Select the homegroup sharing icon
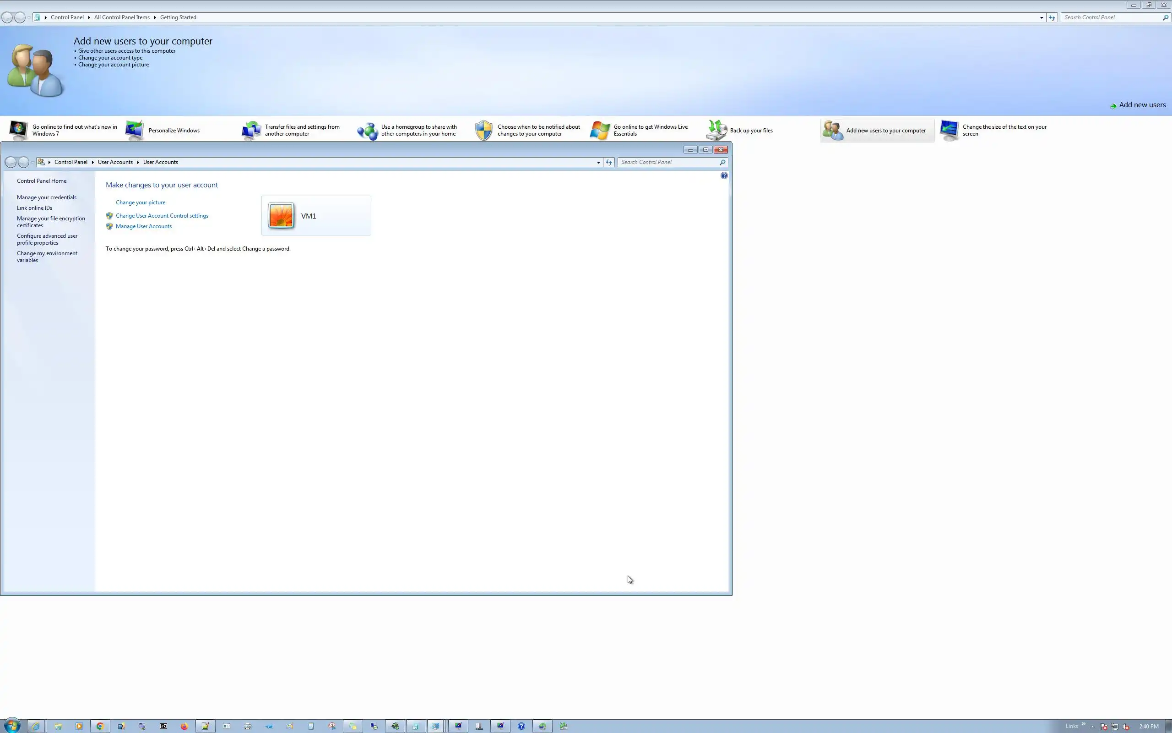 368,131
